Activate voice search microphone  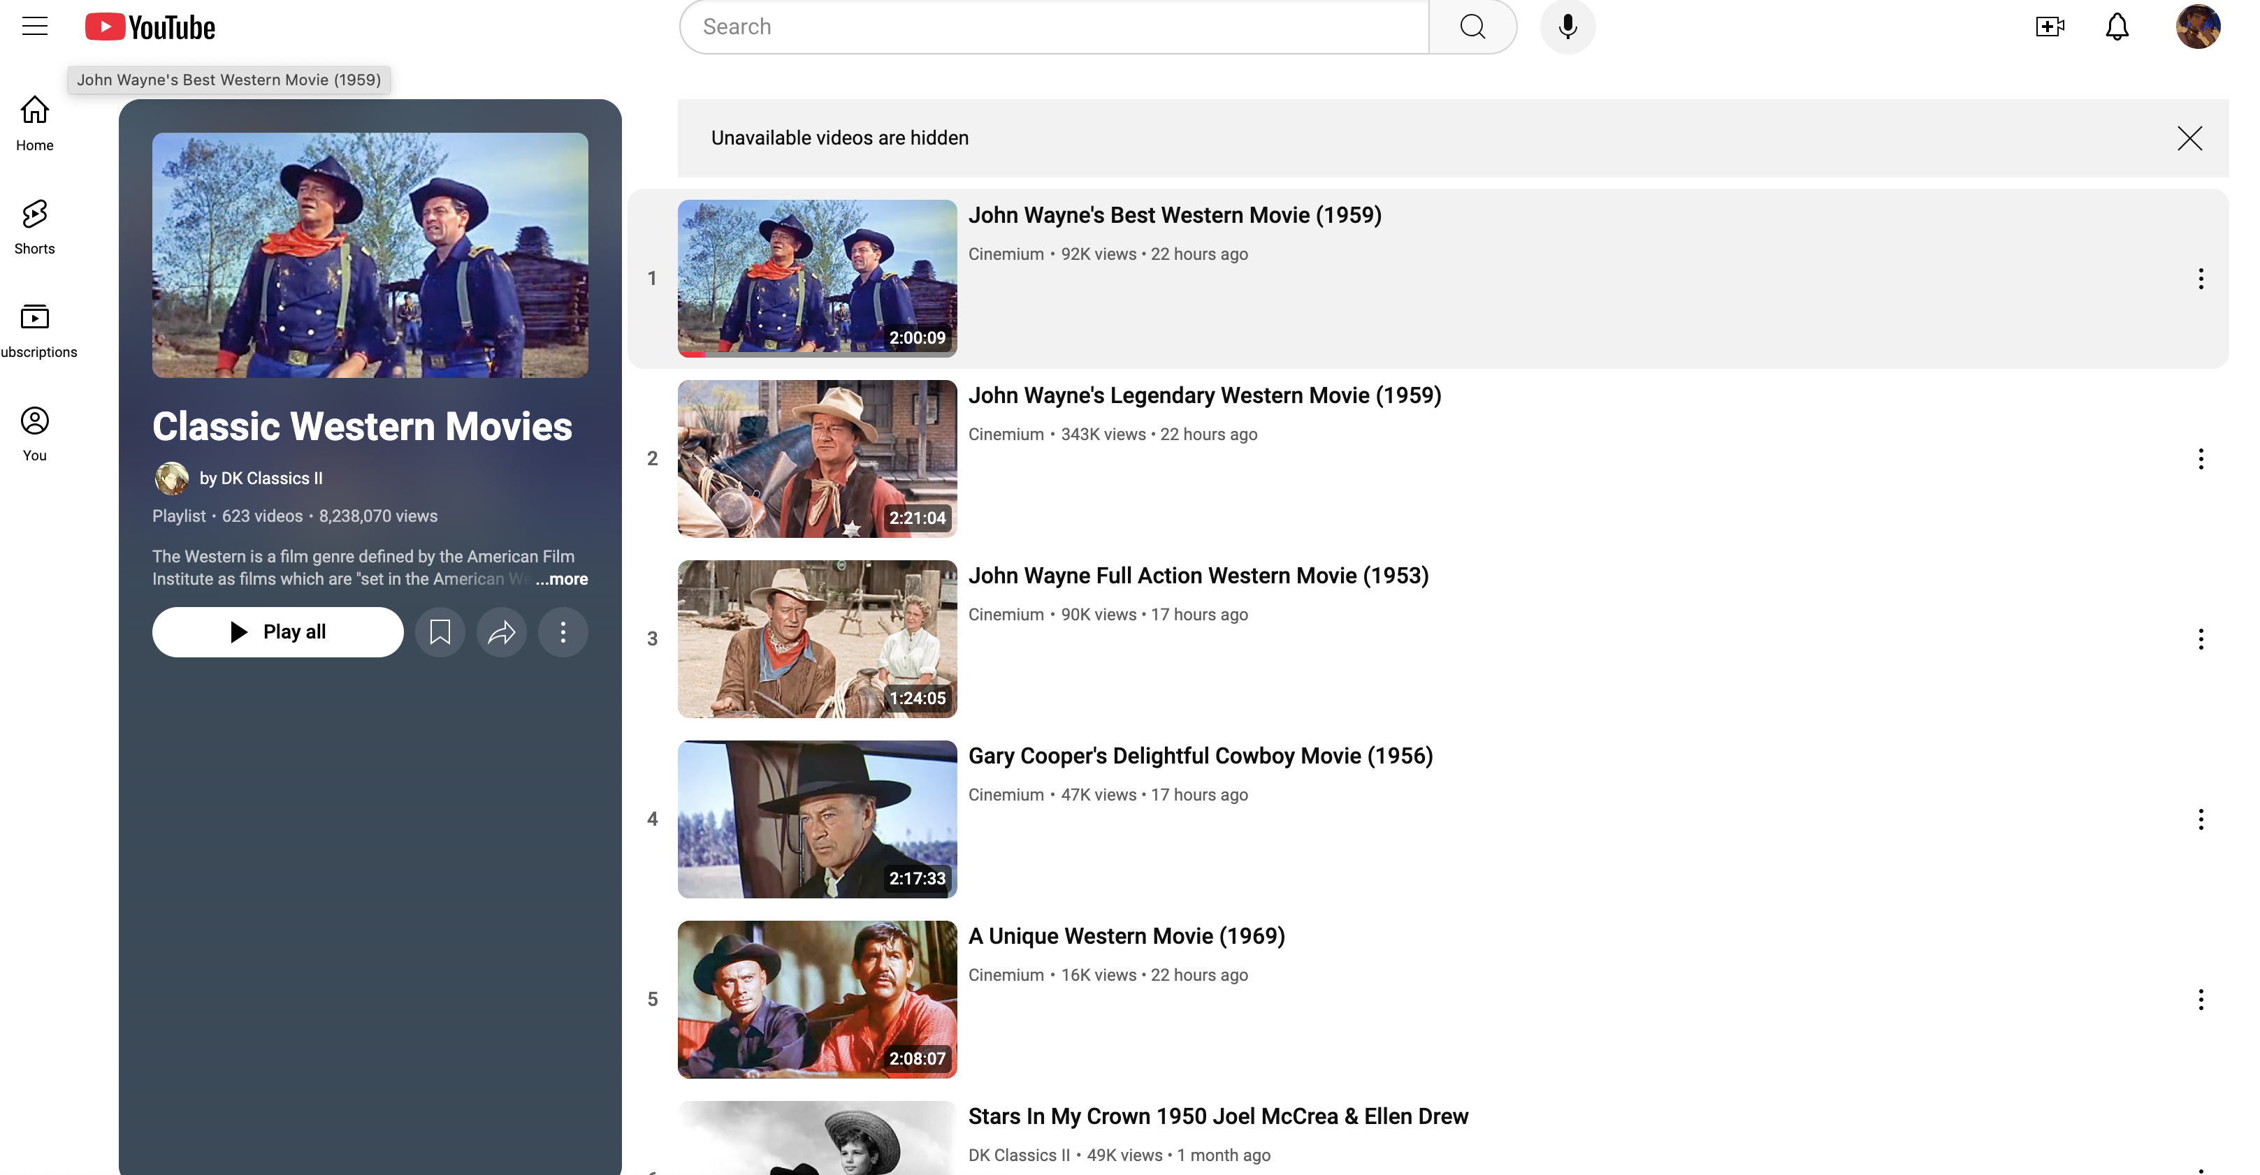pos(1567,27)
